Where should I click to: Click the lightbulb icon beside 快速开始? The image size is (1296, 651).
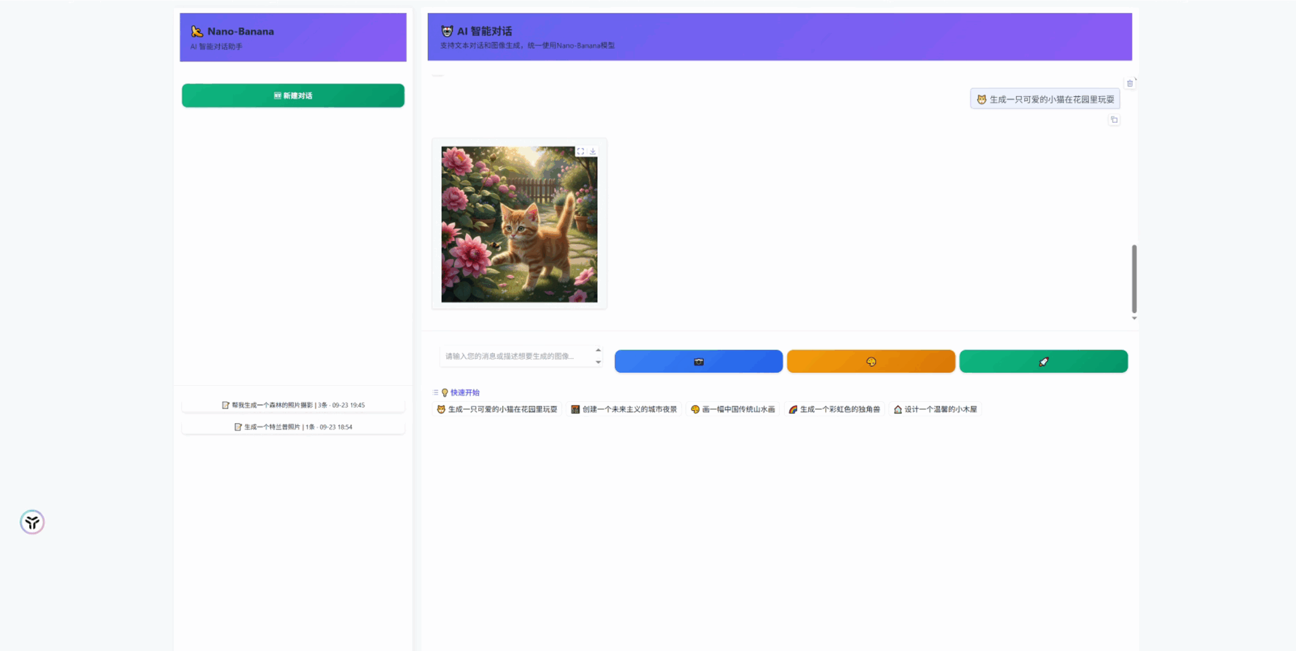(445, 392)
